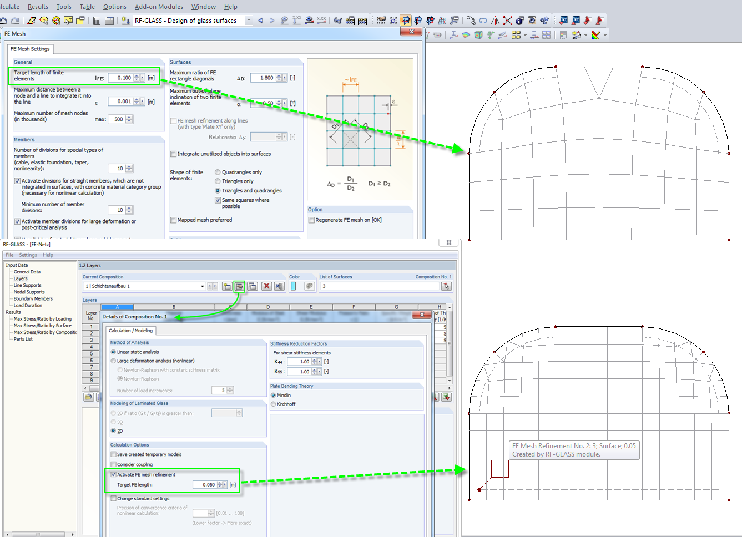Click the composition Color swatch

click(x=293, y=286)
